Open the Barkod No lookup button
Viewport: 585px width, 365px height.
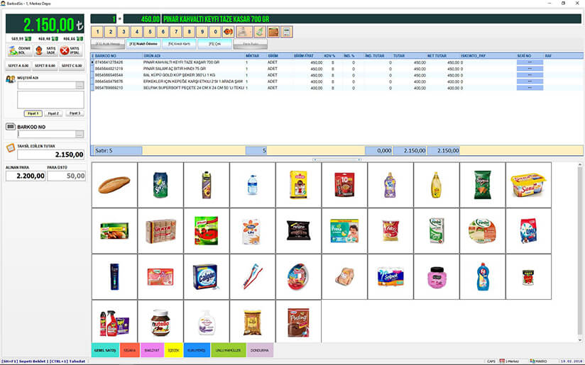point(80,134)
